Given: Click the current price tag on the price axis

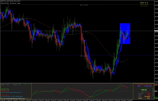Looking at the screenshot, I should (156, 31).
